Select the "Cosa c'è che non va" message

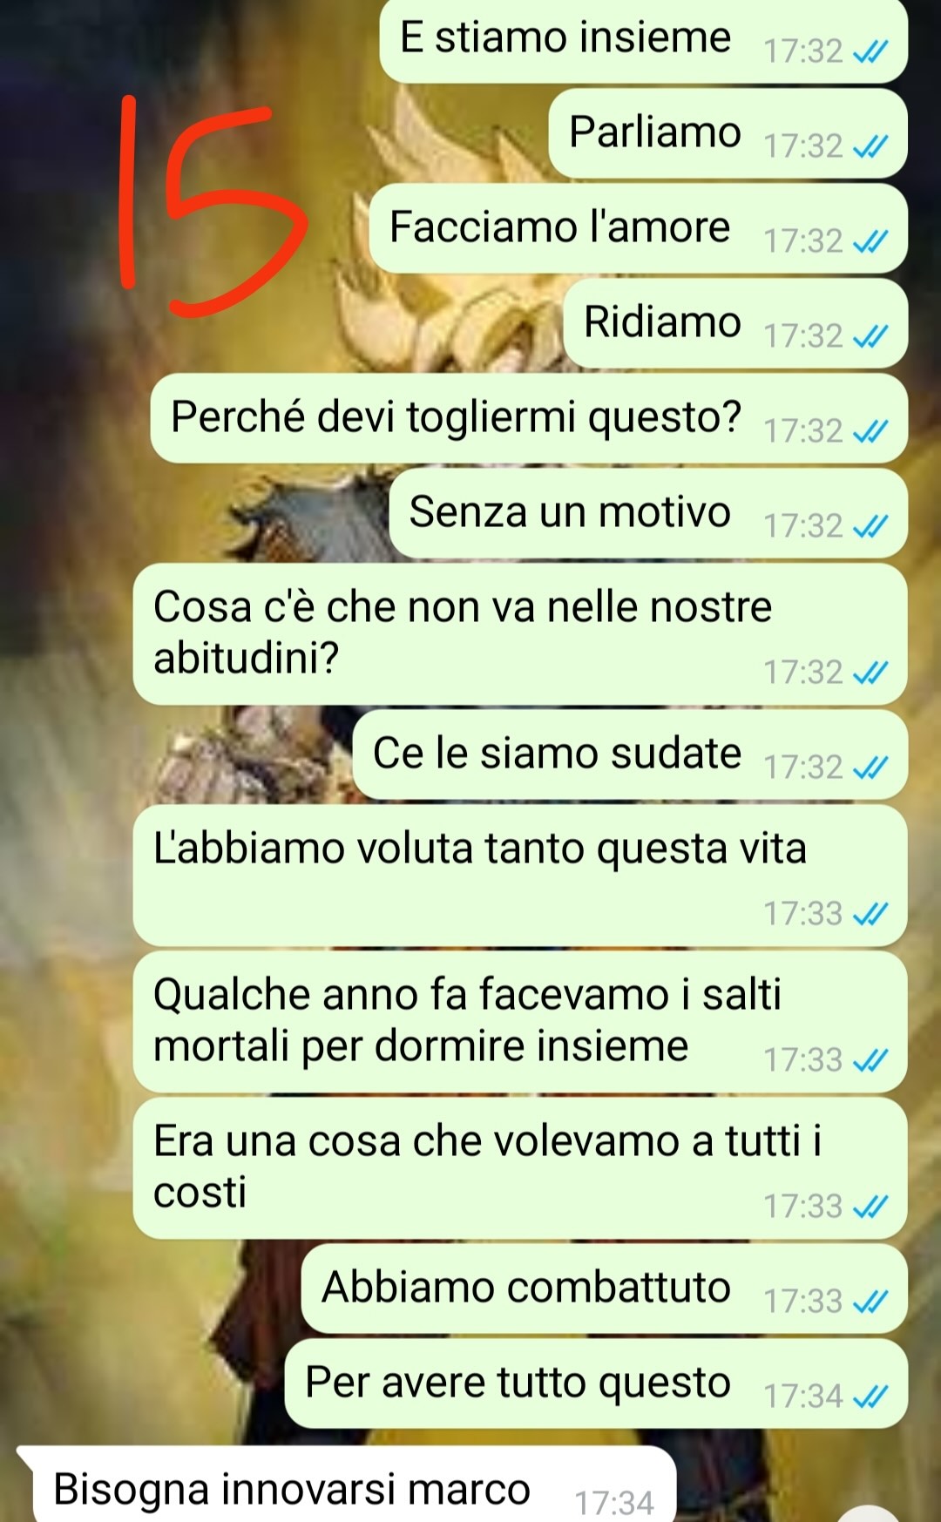click(520, 634)
